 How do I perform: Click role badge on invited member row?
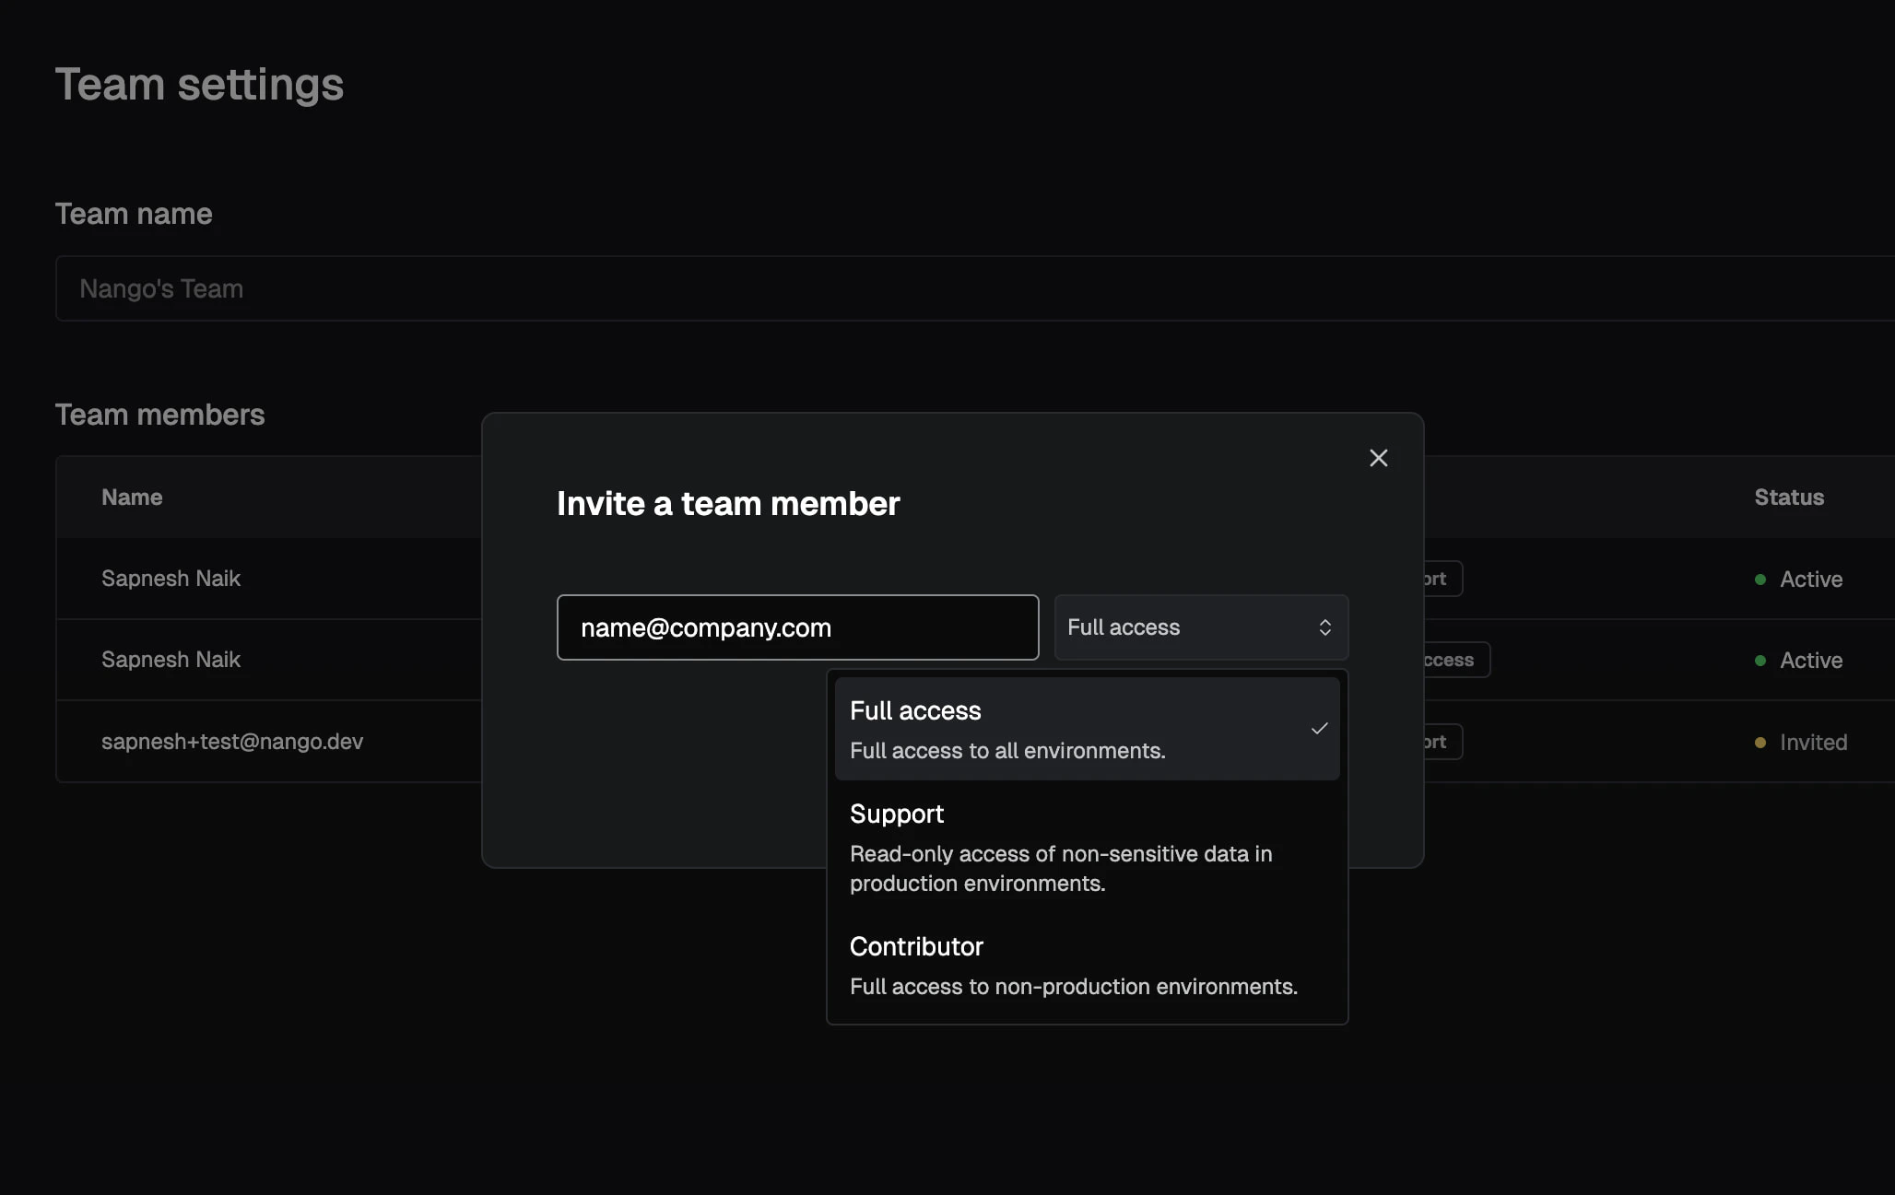[x=1442, y=742]
